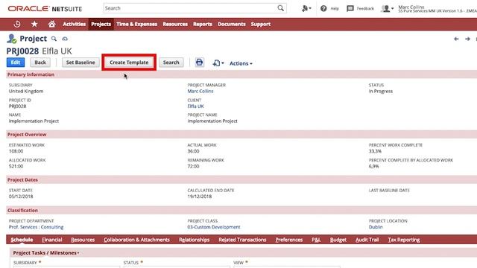
Task: Click the percent work complete 33,3%
Action: 375,151
